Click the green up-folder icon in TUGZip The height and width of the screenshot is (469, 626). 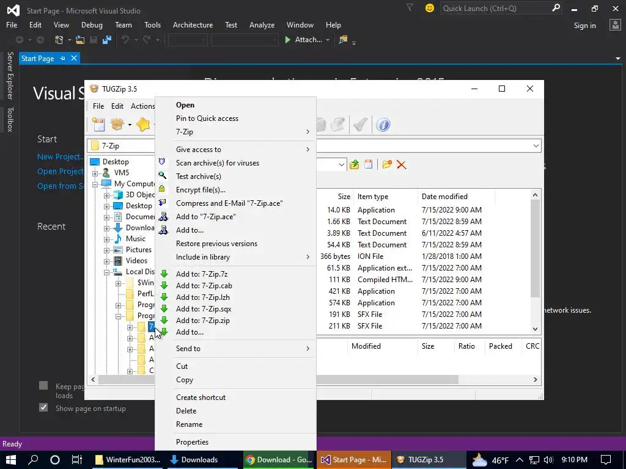coord(354,164)
